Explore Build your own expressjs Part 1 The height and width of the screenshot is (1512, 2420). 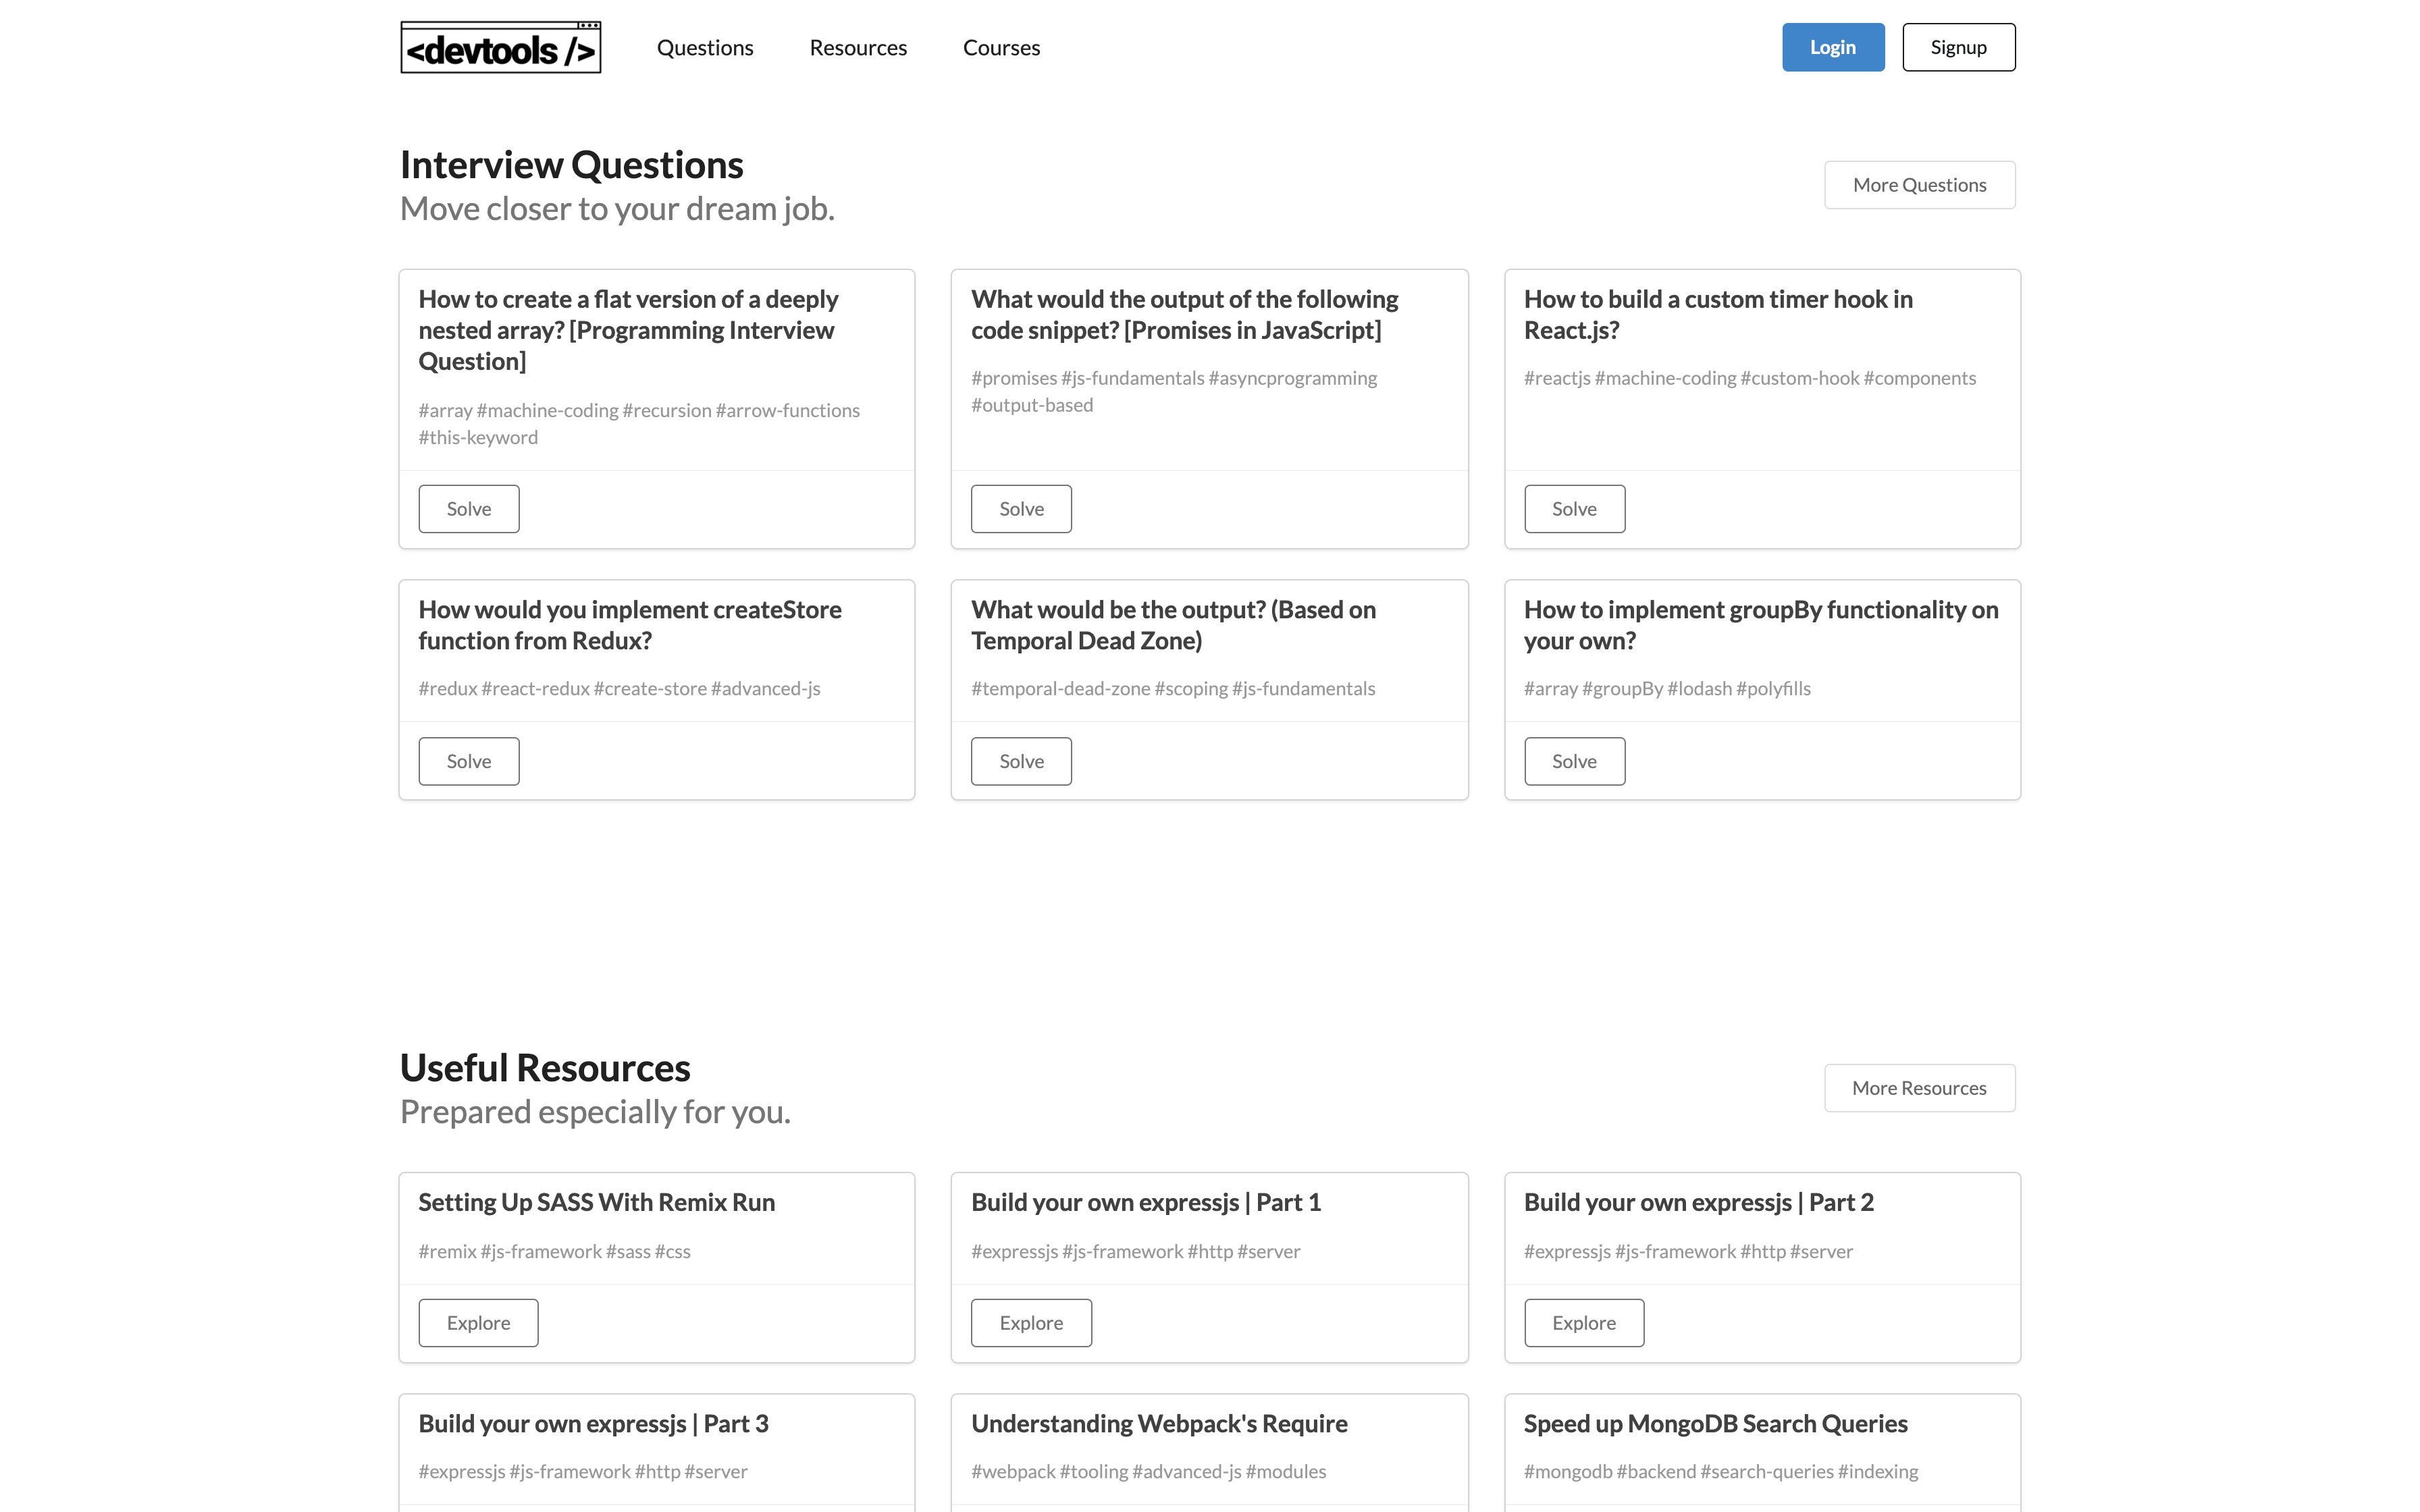[x=1031, y=1322]
